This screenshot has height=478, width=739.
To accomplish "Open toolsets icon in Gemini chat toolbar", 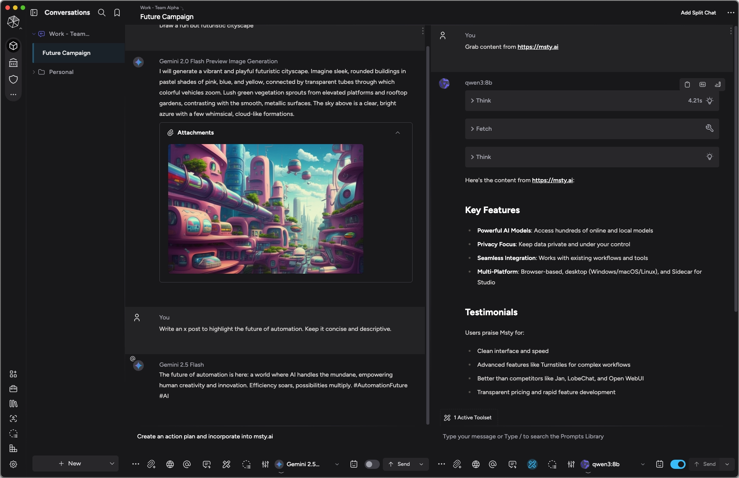I will coord(227,464).
